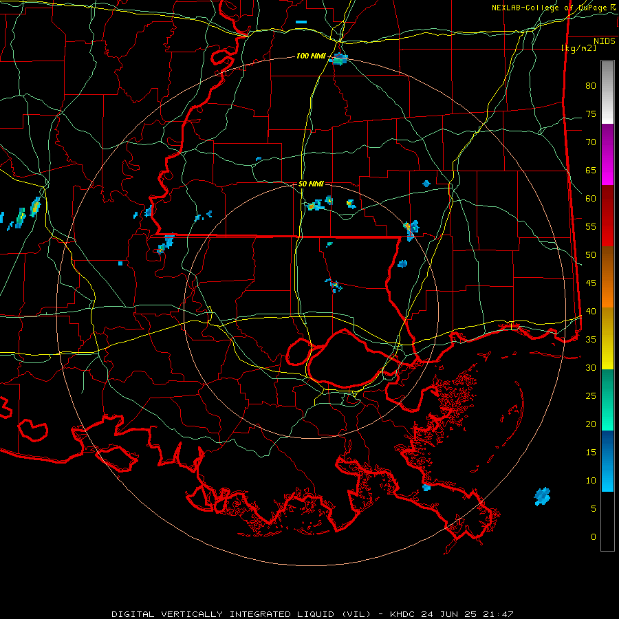The height and width of the screenshot is (619, 619).
Task: Select the 60 value on the VIL scale
Action: (591, 199)
